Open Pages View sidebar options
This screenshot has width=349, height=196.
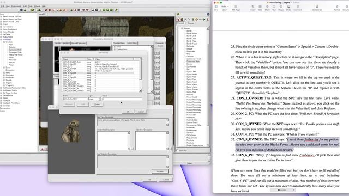pyautogui.click(x=216, y=8)
